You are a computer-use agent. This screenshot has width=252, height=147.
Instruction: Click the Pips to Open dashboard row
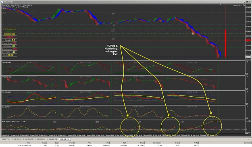point(9,43)
